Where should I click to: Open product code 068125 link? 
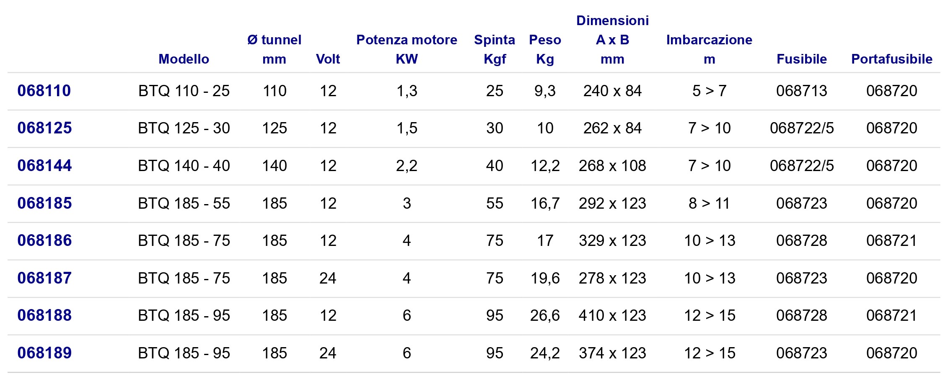click(x=44, y=128)
